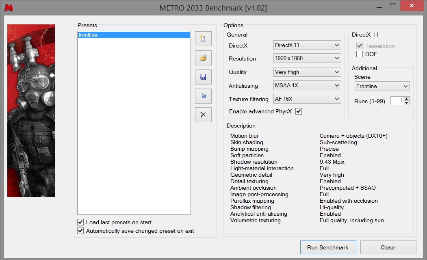Screen dimensions: 427x260
Task: Toggle Load last presets on start
Action: coord(80,222)
